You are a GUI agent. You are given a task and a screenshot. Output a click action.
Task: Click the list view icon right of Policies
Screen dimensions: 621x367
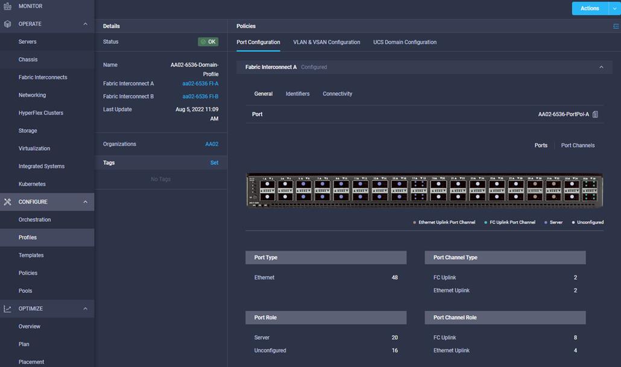click(616, 26)
